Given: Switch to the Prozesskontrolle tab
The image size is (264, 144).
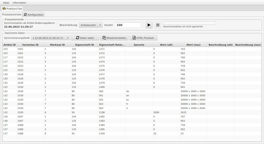Looking at the screenshot, I should (12, 14).
